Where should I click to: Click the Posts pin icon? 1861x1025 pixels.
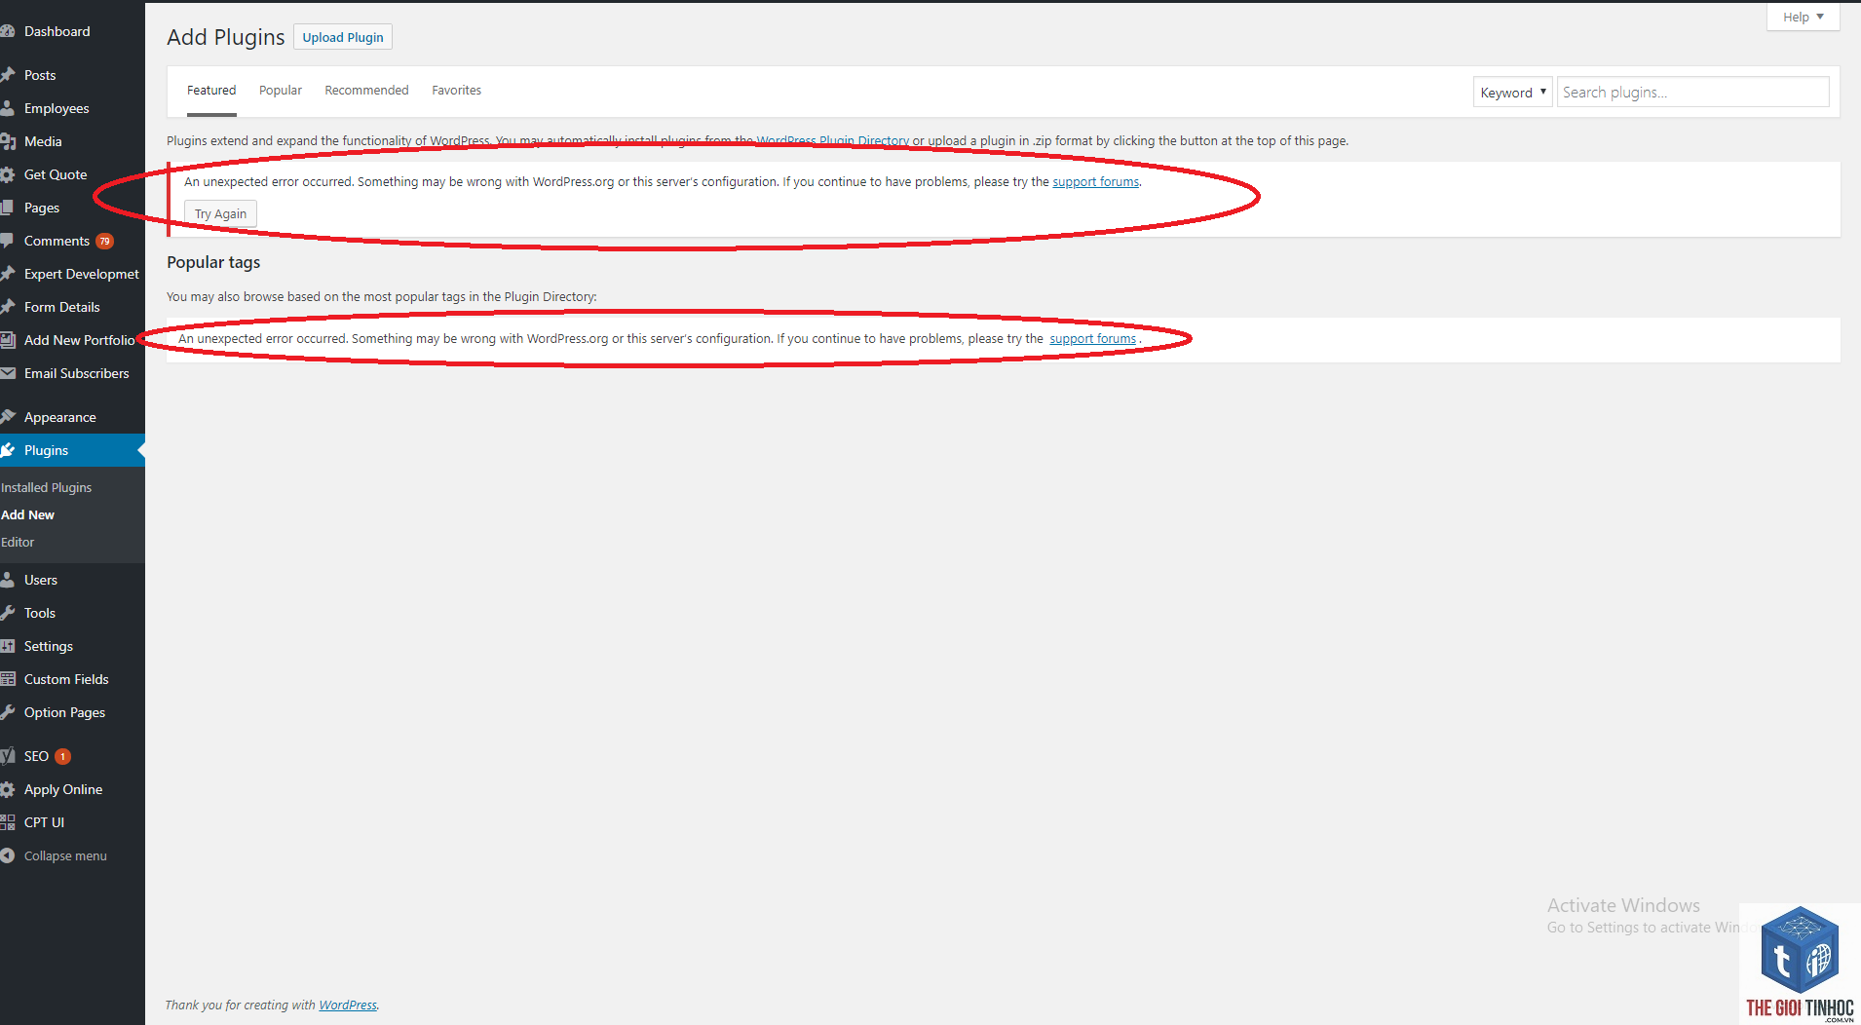point(7,75)
